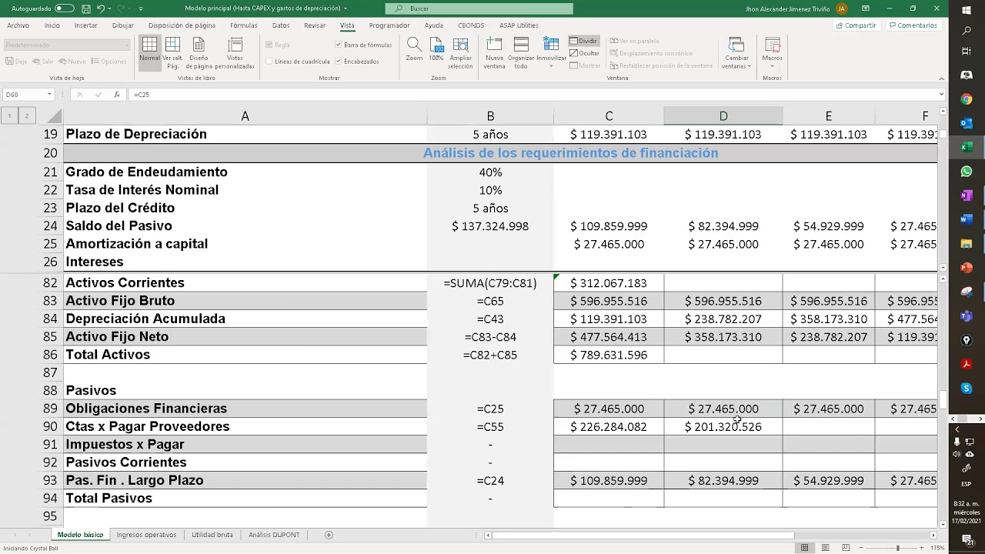The width and height of the screenshot is (985, 554).
Task: Open the Zoom dialog
Action: [414, 50]
